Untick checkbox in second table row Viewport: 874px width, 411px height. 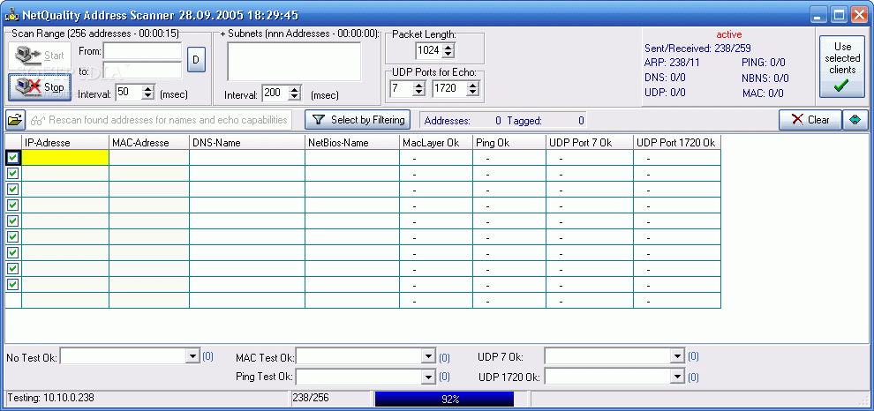[13, 173]
